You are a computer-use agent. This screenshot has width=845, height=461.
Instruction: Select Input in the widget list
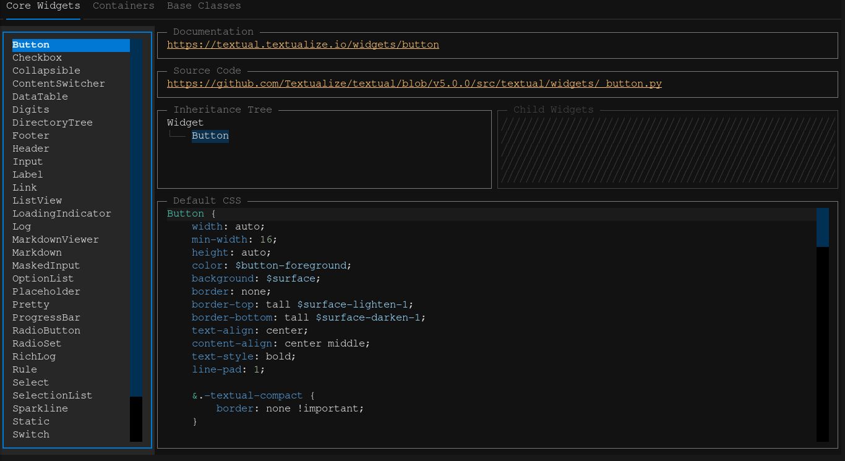[27, 161]
